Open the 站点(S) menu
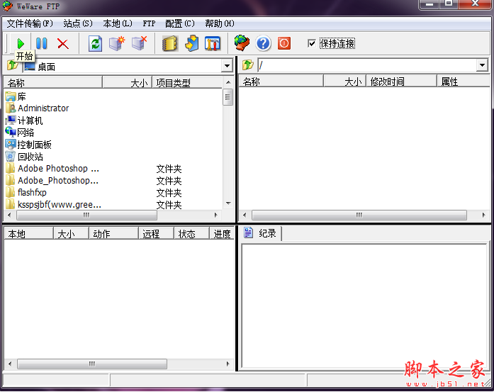The image size is (494, 392). [x=78, y=23]
